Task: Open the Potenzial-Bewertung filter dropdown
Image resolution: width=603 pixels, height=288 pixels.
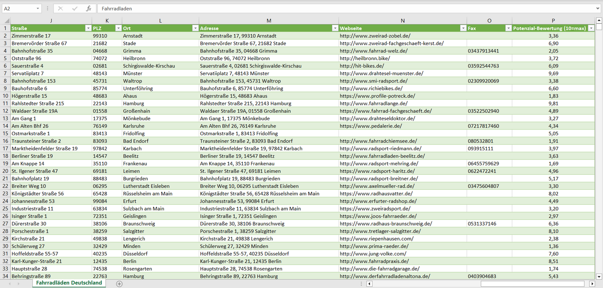Action: (x=591, y=28)
